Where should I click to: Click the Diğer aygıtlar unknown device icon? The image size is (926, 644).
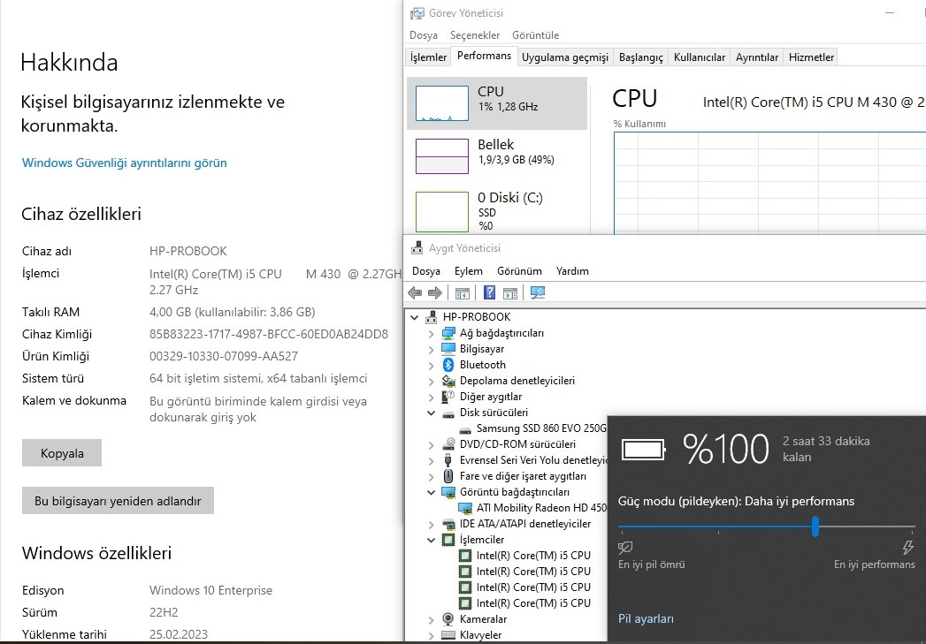tap(448, 397)
